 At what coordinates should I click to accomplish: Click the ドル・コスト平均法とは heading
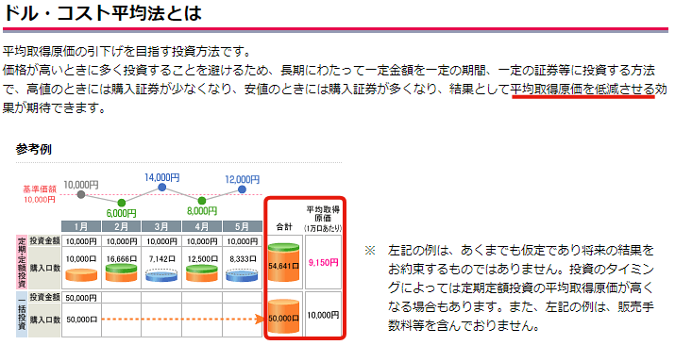102,13
